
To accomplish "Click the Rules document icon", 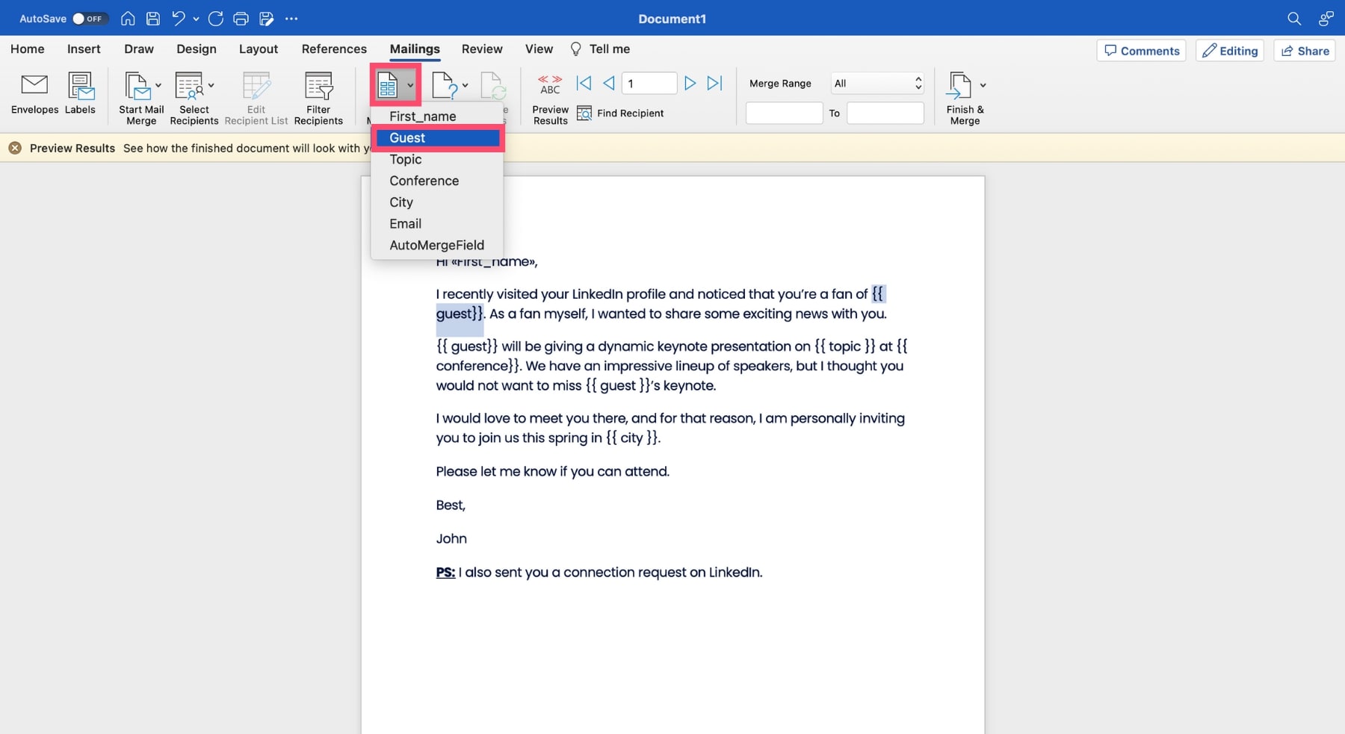I will pos(443,86).
